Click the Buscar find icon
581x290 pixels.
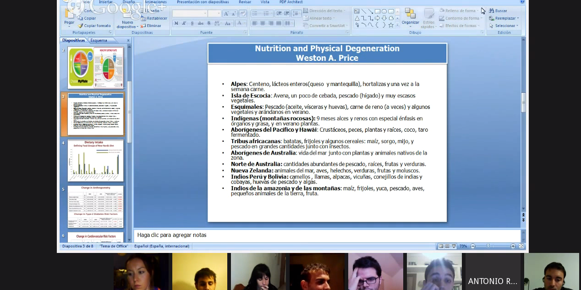492,11
